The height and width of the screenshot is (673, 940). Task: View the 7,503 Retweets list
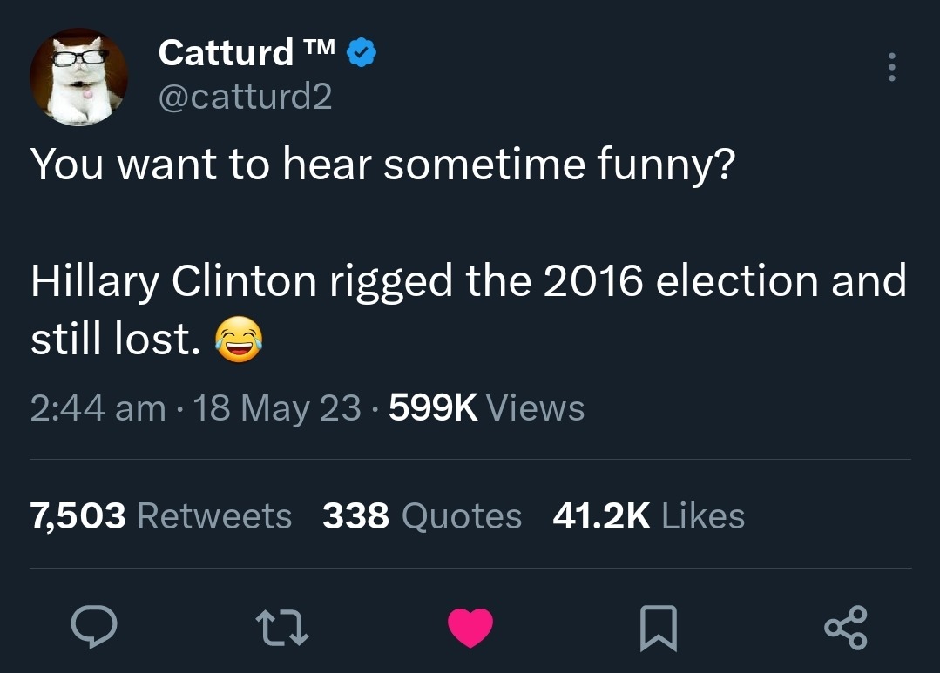point(161,516)
